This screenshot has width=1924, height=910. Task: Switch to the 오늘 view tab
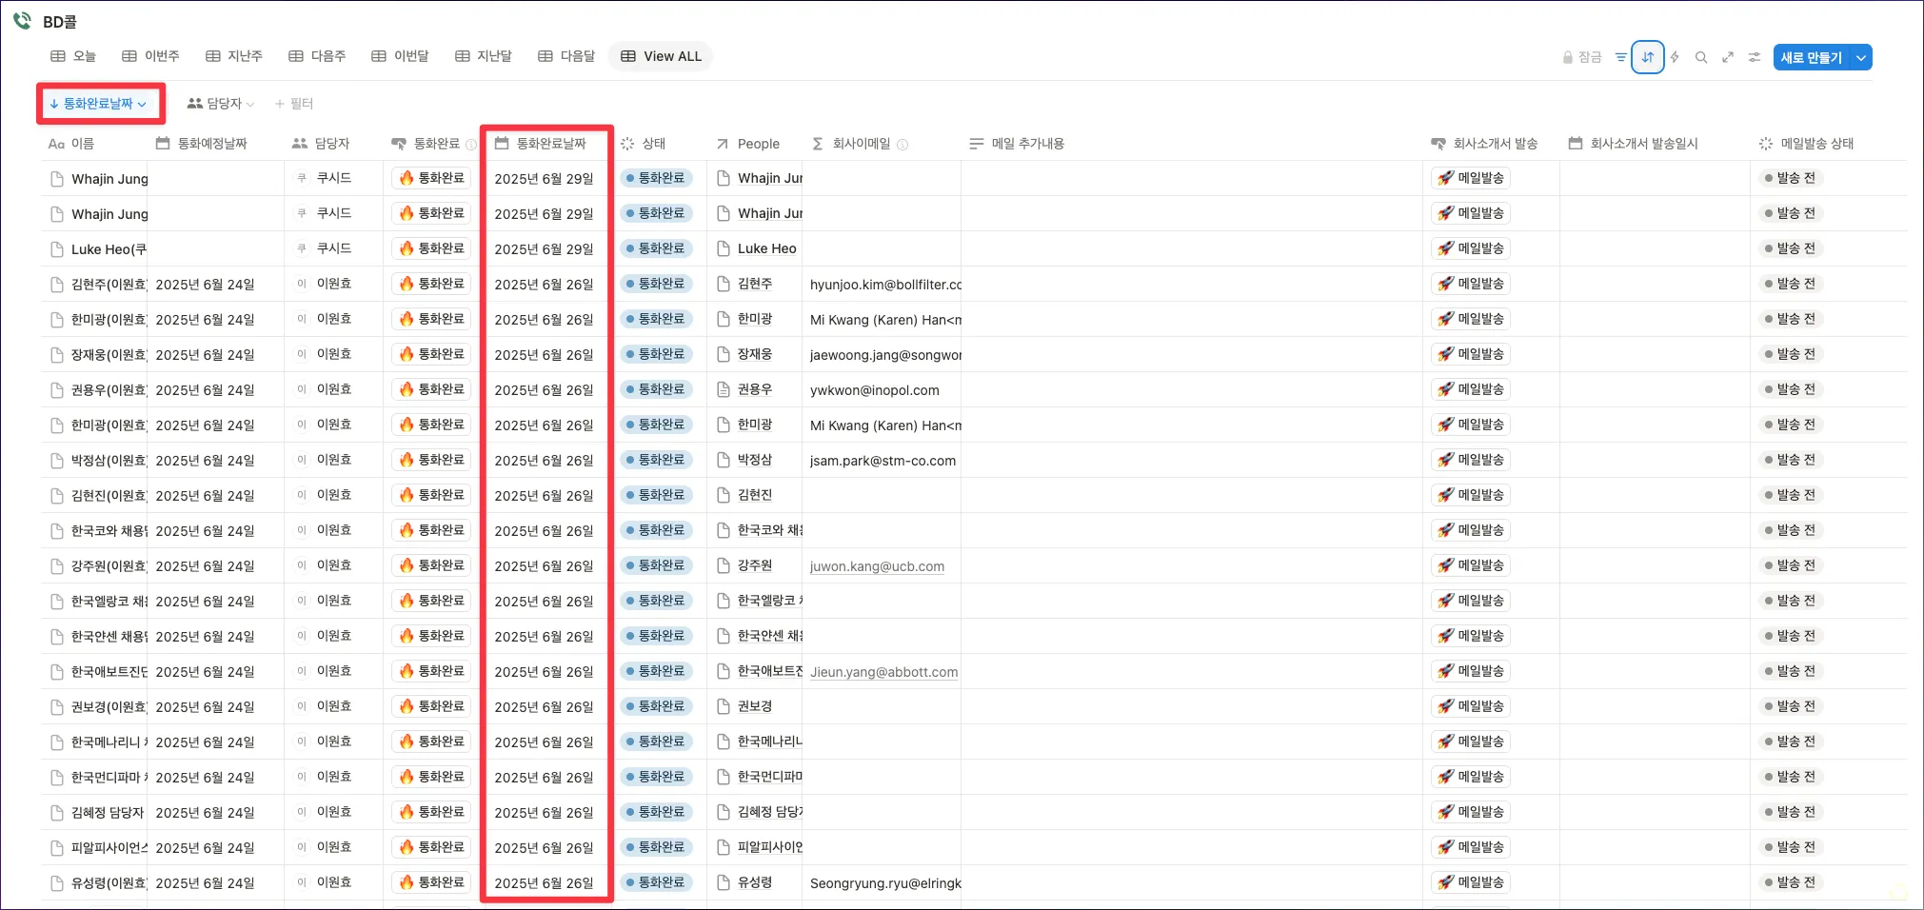pos(73,56)
